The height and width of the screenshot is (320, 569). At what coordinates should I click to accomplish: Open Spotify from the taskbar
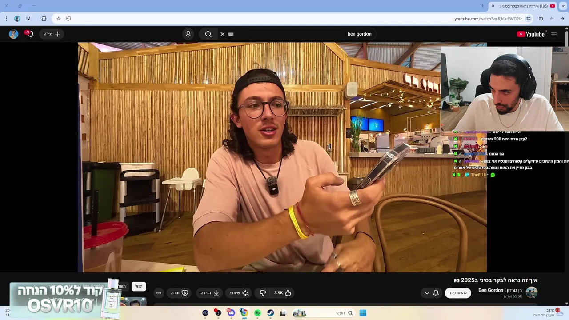click(257, 313)
